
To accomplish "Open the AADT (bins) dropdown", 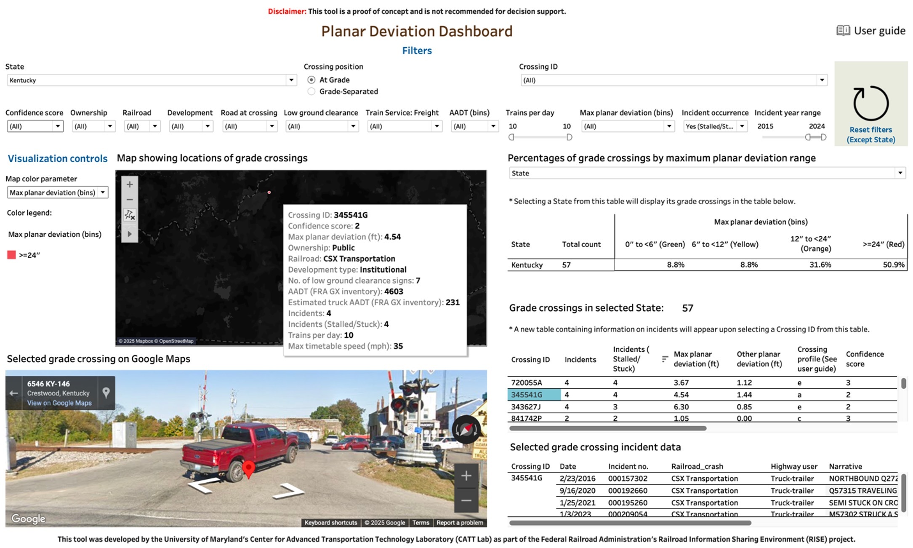I will point(475,126).
